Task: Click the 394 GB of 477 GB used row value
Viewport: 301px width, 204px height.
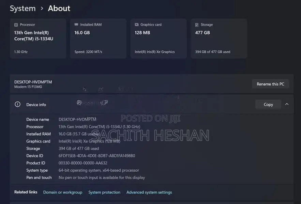Action: 79,149
